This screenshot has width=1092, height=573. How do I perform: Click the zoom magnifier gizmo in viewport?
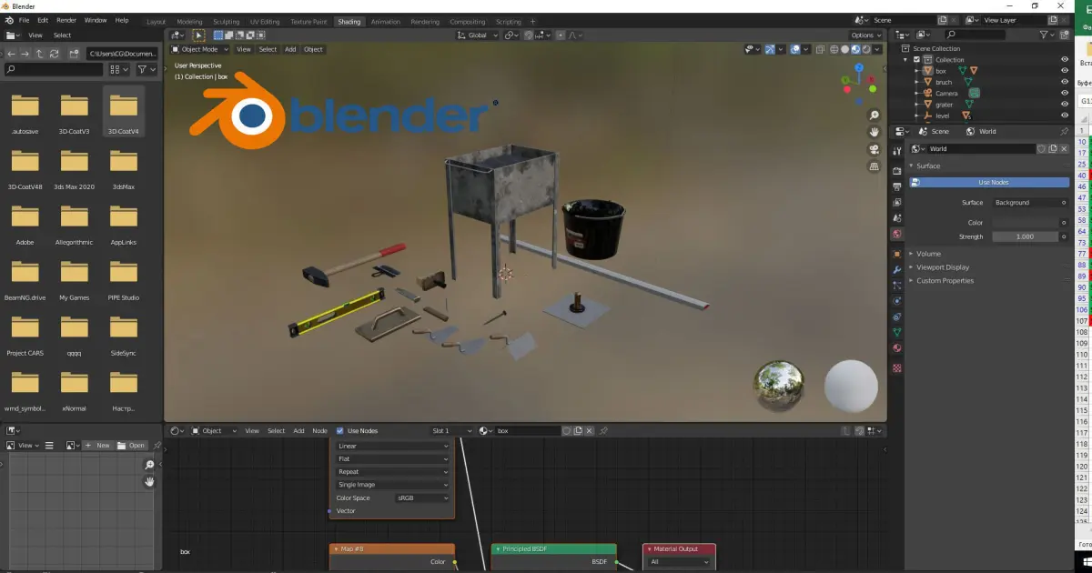(874, 116)
